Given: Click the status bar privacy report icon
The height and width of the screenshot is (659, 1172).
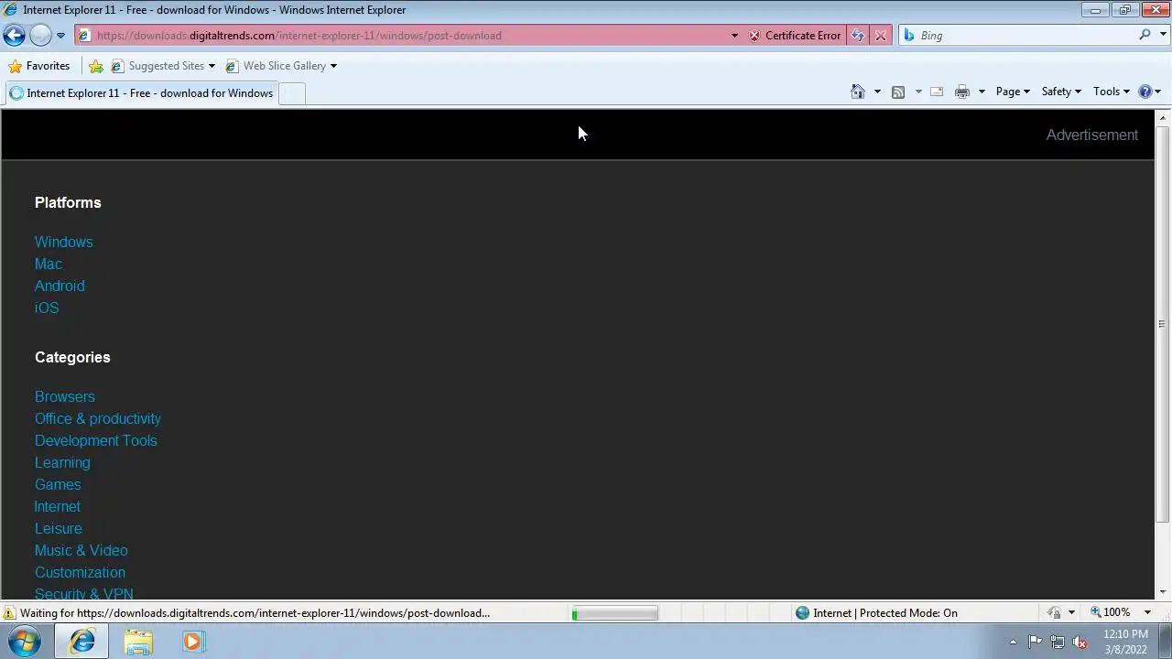Looking at the screenshot, I should [1055, 613].
